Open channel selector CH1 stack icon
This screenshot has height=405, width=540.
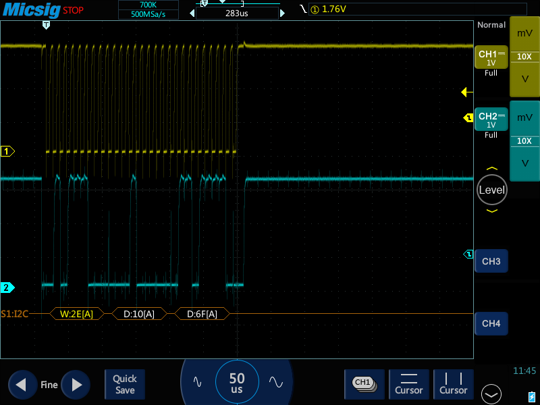364,384
